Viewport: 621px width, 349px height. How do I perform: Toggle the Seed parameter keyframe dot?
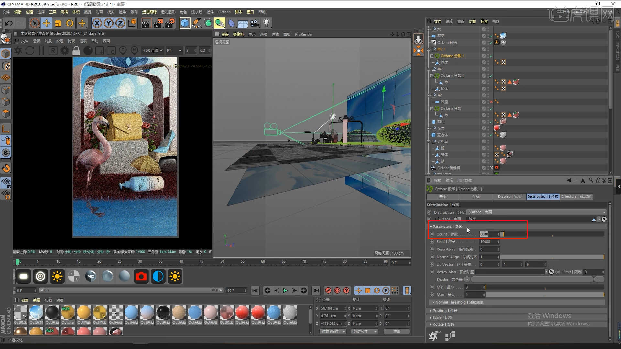[432, 242]
